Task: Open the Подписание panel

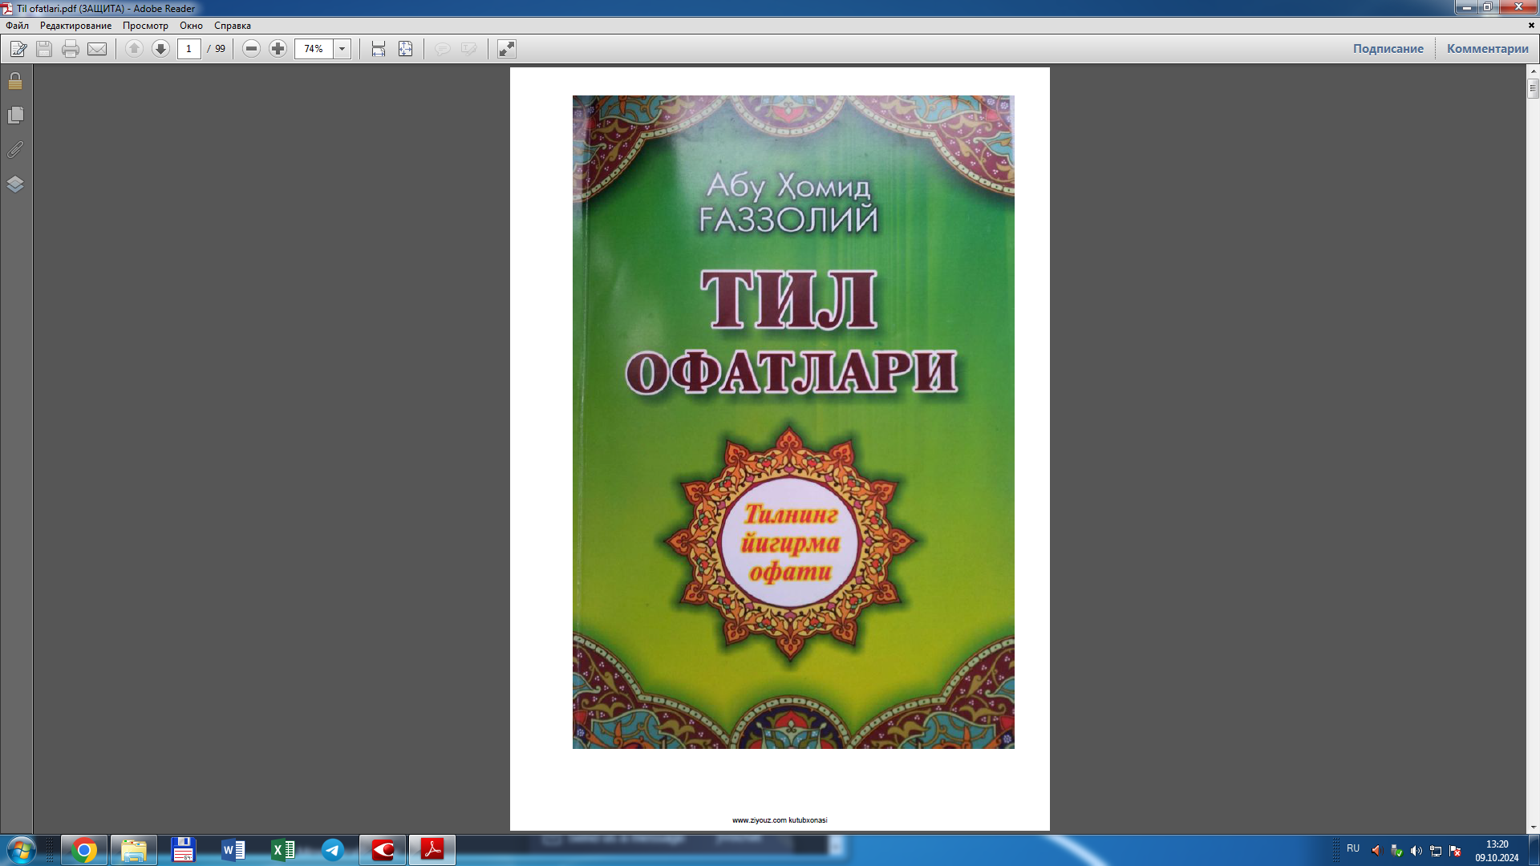Action: [x=1388, y=48]
